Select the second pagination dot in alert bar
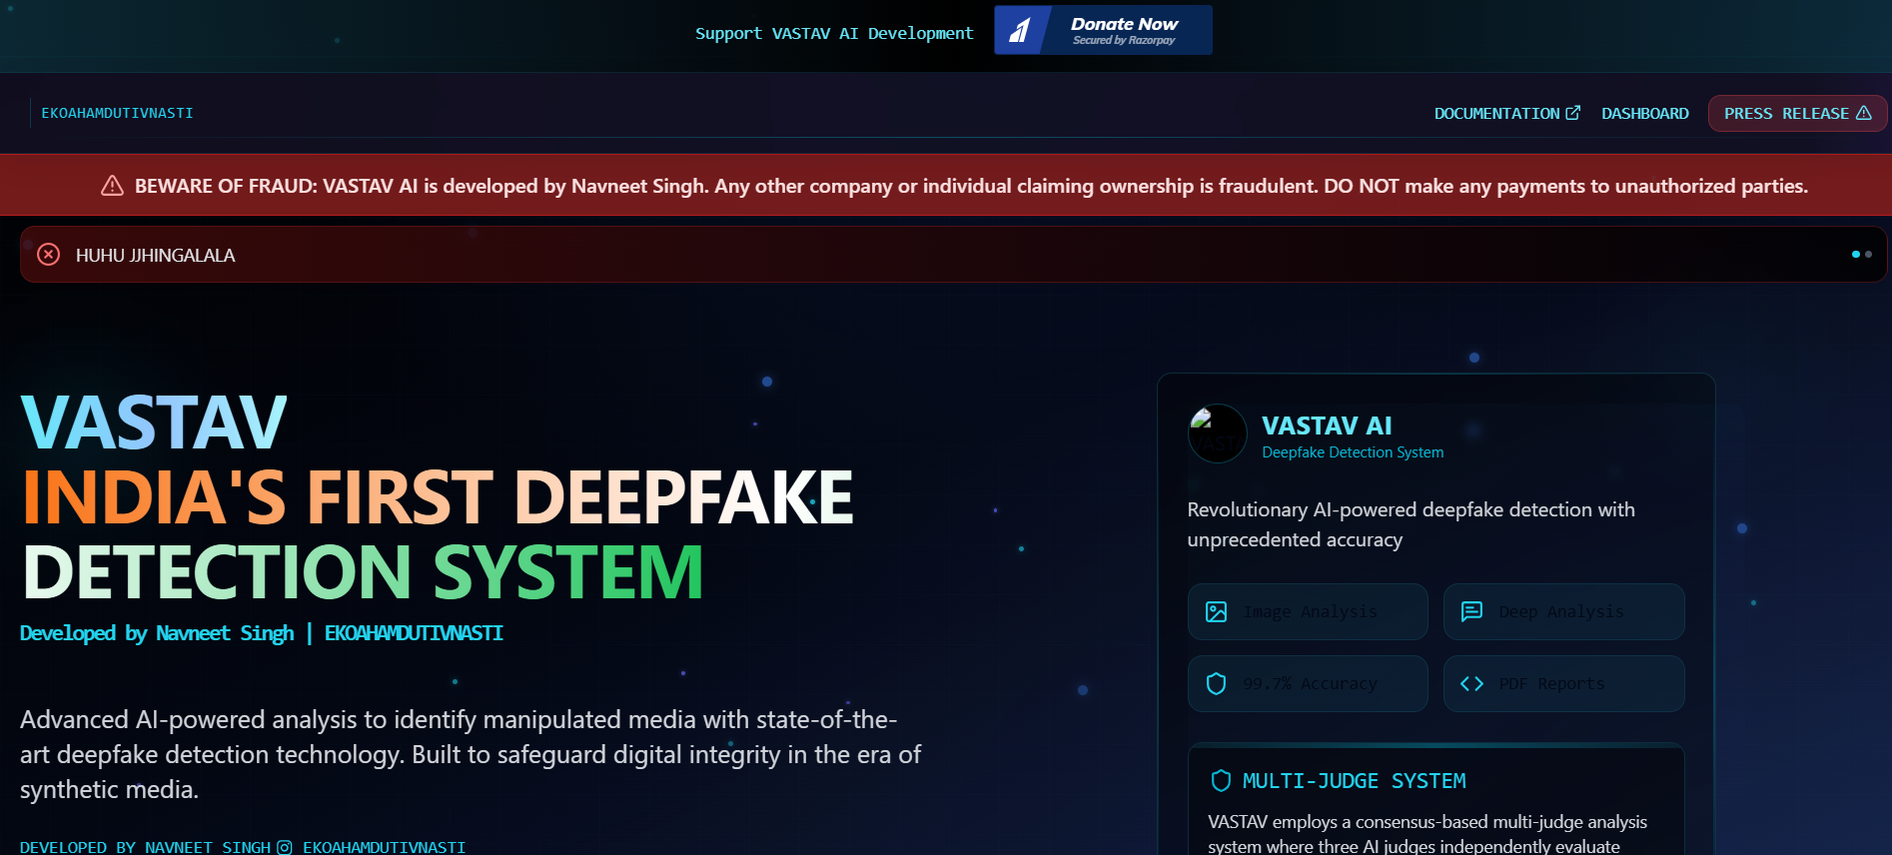Screen dimensions: 1892x855 tap(1869, 255)
